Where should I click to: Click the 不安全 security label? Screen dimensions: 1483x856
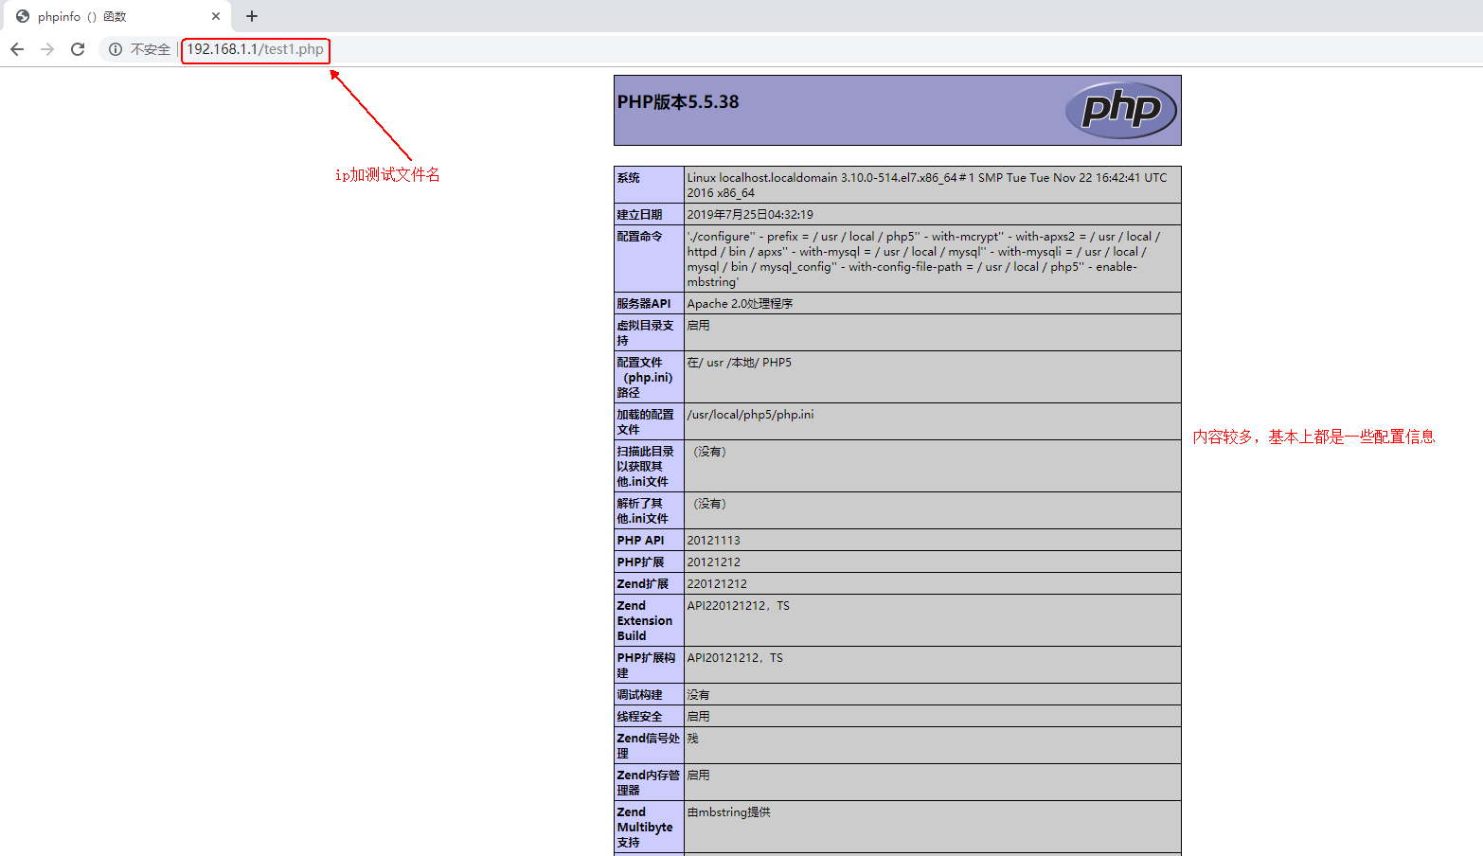point(150,49)
